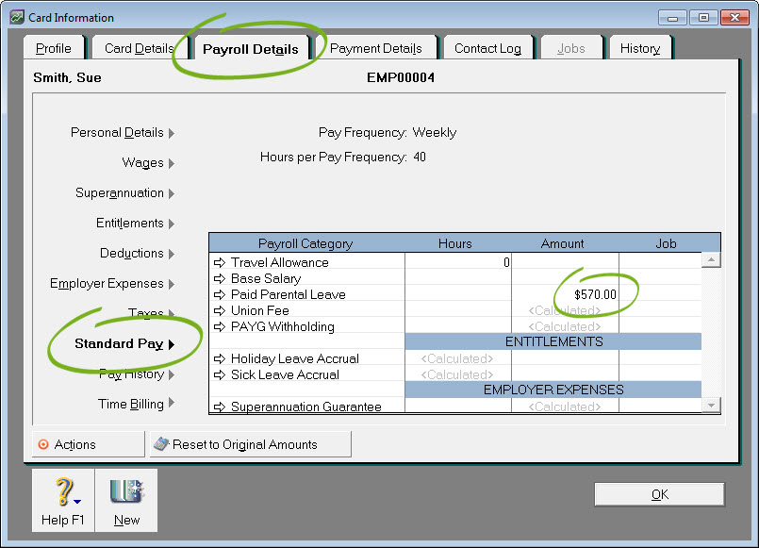Switch to the Contact Log tab
This screenshot has width=759, height=548.
click(487, 49)
